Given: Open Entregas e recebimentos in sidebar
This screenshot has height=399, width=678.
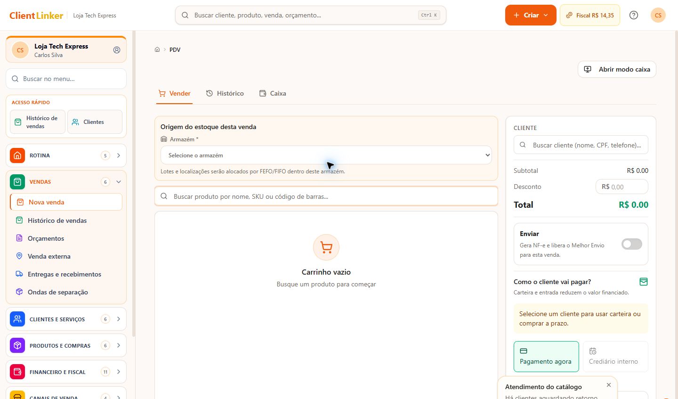Looking at the screenshot, I should 66,274.
